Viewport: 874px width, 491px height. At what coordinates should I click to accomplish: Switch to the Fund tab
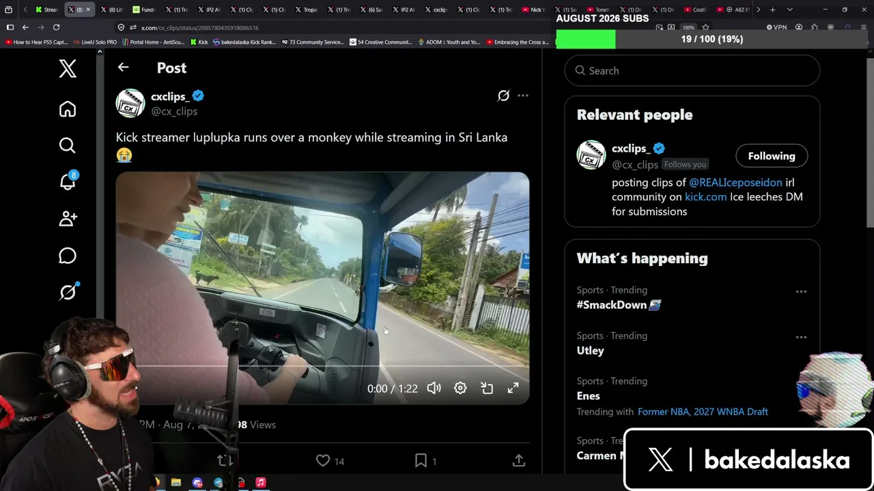pyautogui.click(x=144, y=10)
